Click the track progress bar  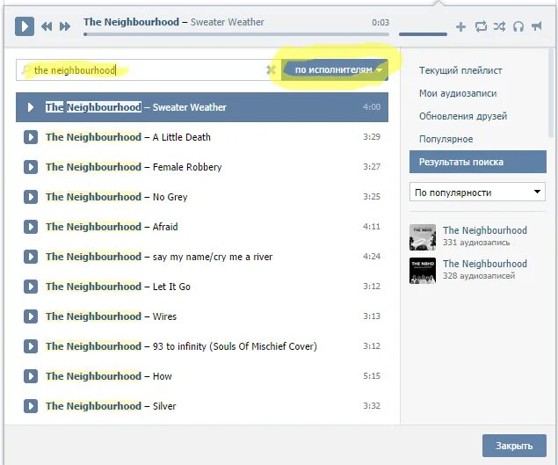click(x=236, y=34)
